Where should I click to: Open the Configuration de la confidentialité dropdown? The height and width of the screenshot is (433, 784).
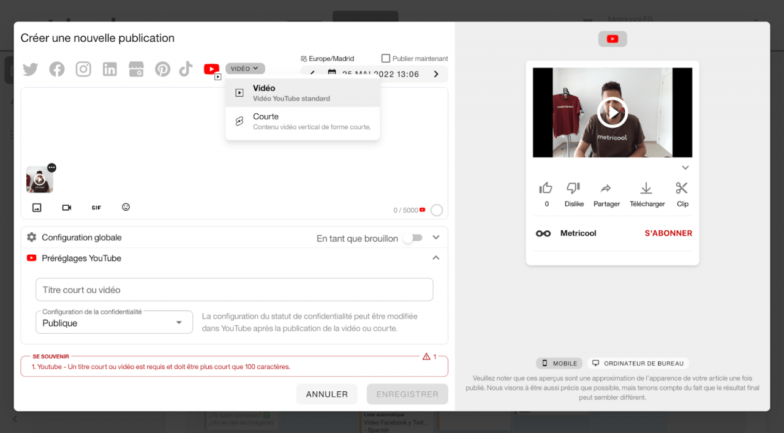(114, 322)
